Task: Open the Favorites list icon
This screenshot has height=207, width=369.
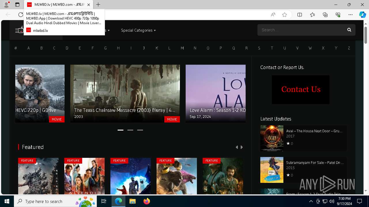Action: [312, 15]
